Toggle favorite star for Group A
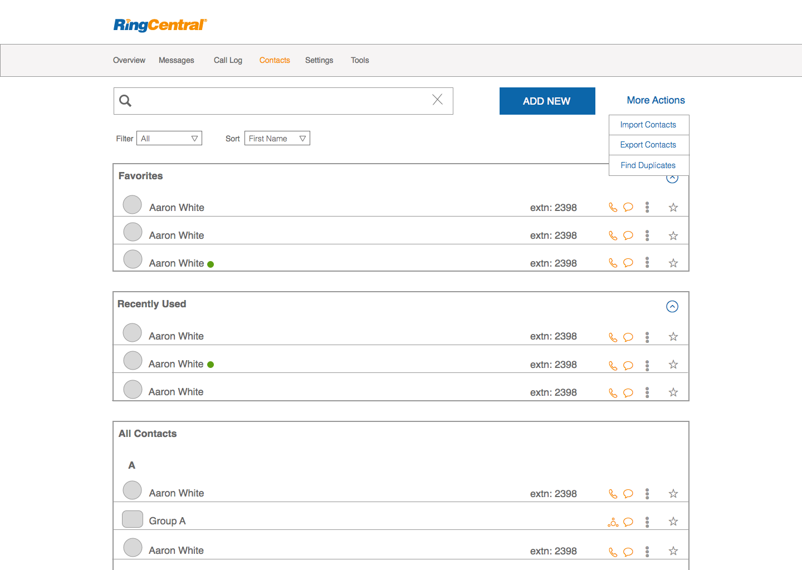Viewport: 802px width, 570px height. [x=673, y=522]
